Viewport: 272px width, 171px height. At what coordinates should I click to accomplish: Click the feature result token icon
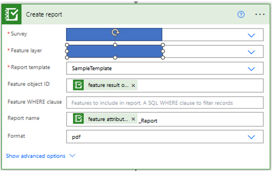click(x=78, y=85)
